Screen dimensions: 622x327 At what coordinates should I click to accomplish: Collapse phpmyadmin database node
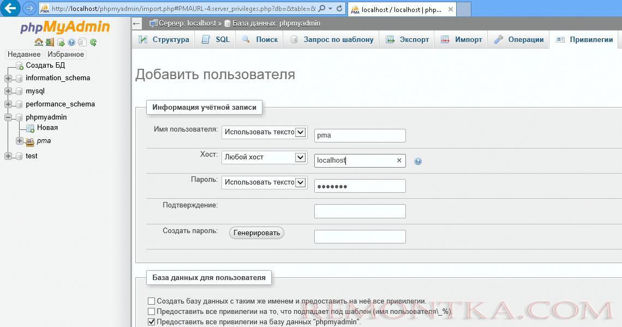point(8,117)
